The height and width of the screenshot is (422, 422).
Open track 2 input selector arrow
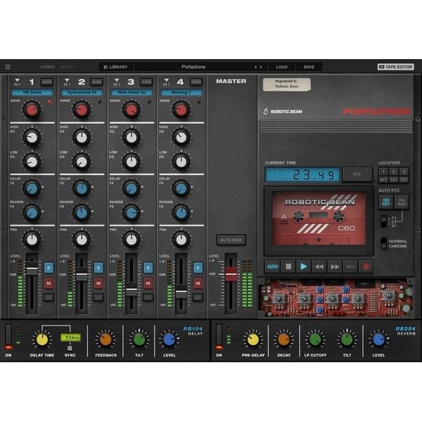(67, 80)
